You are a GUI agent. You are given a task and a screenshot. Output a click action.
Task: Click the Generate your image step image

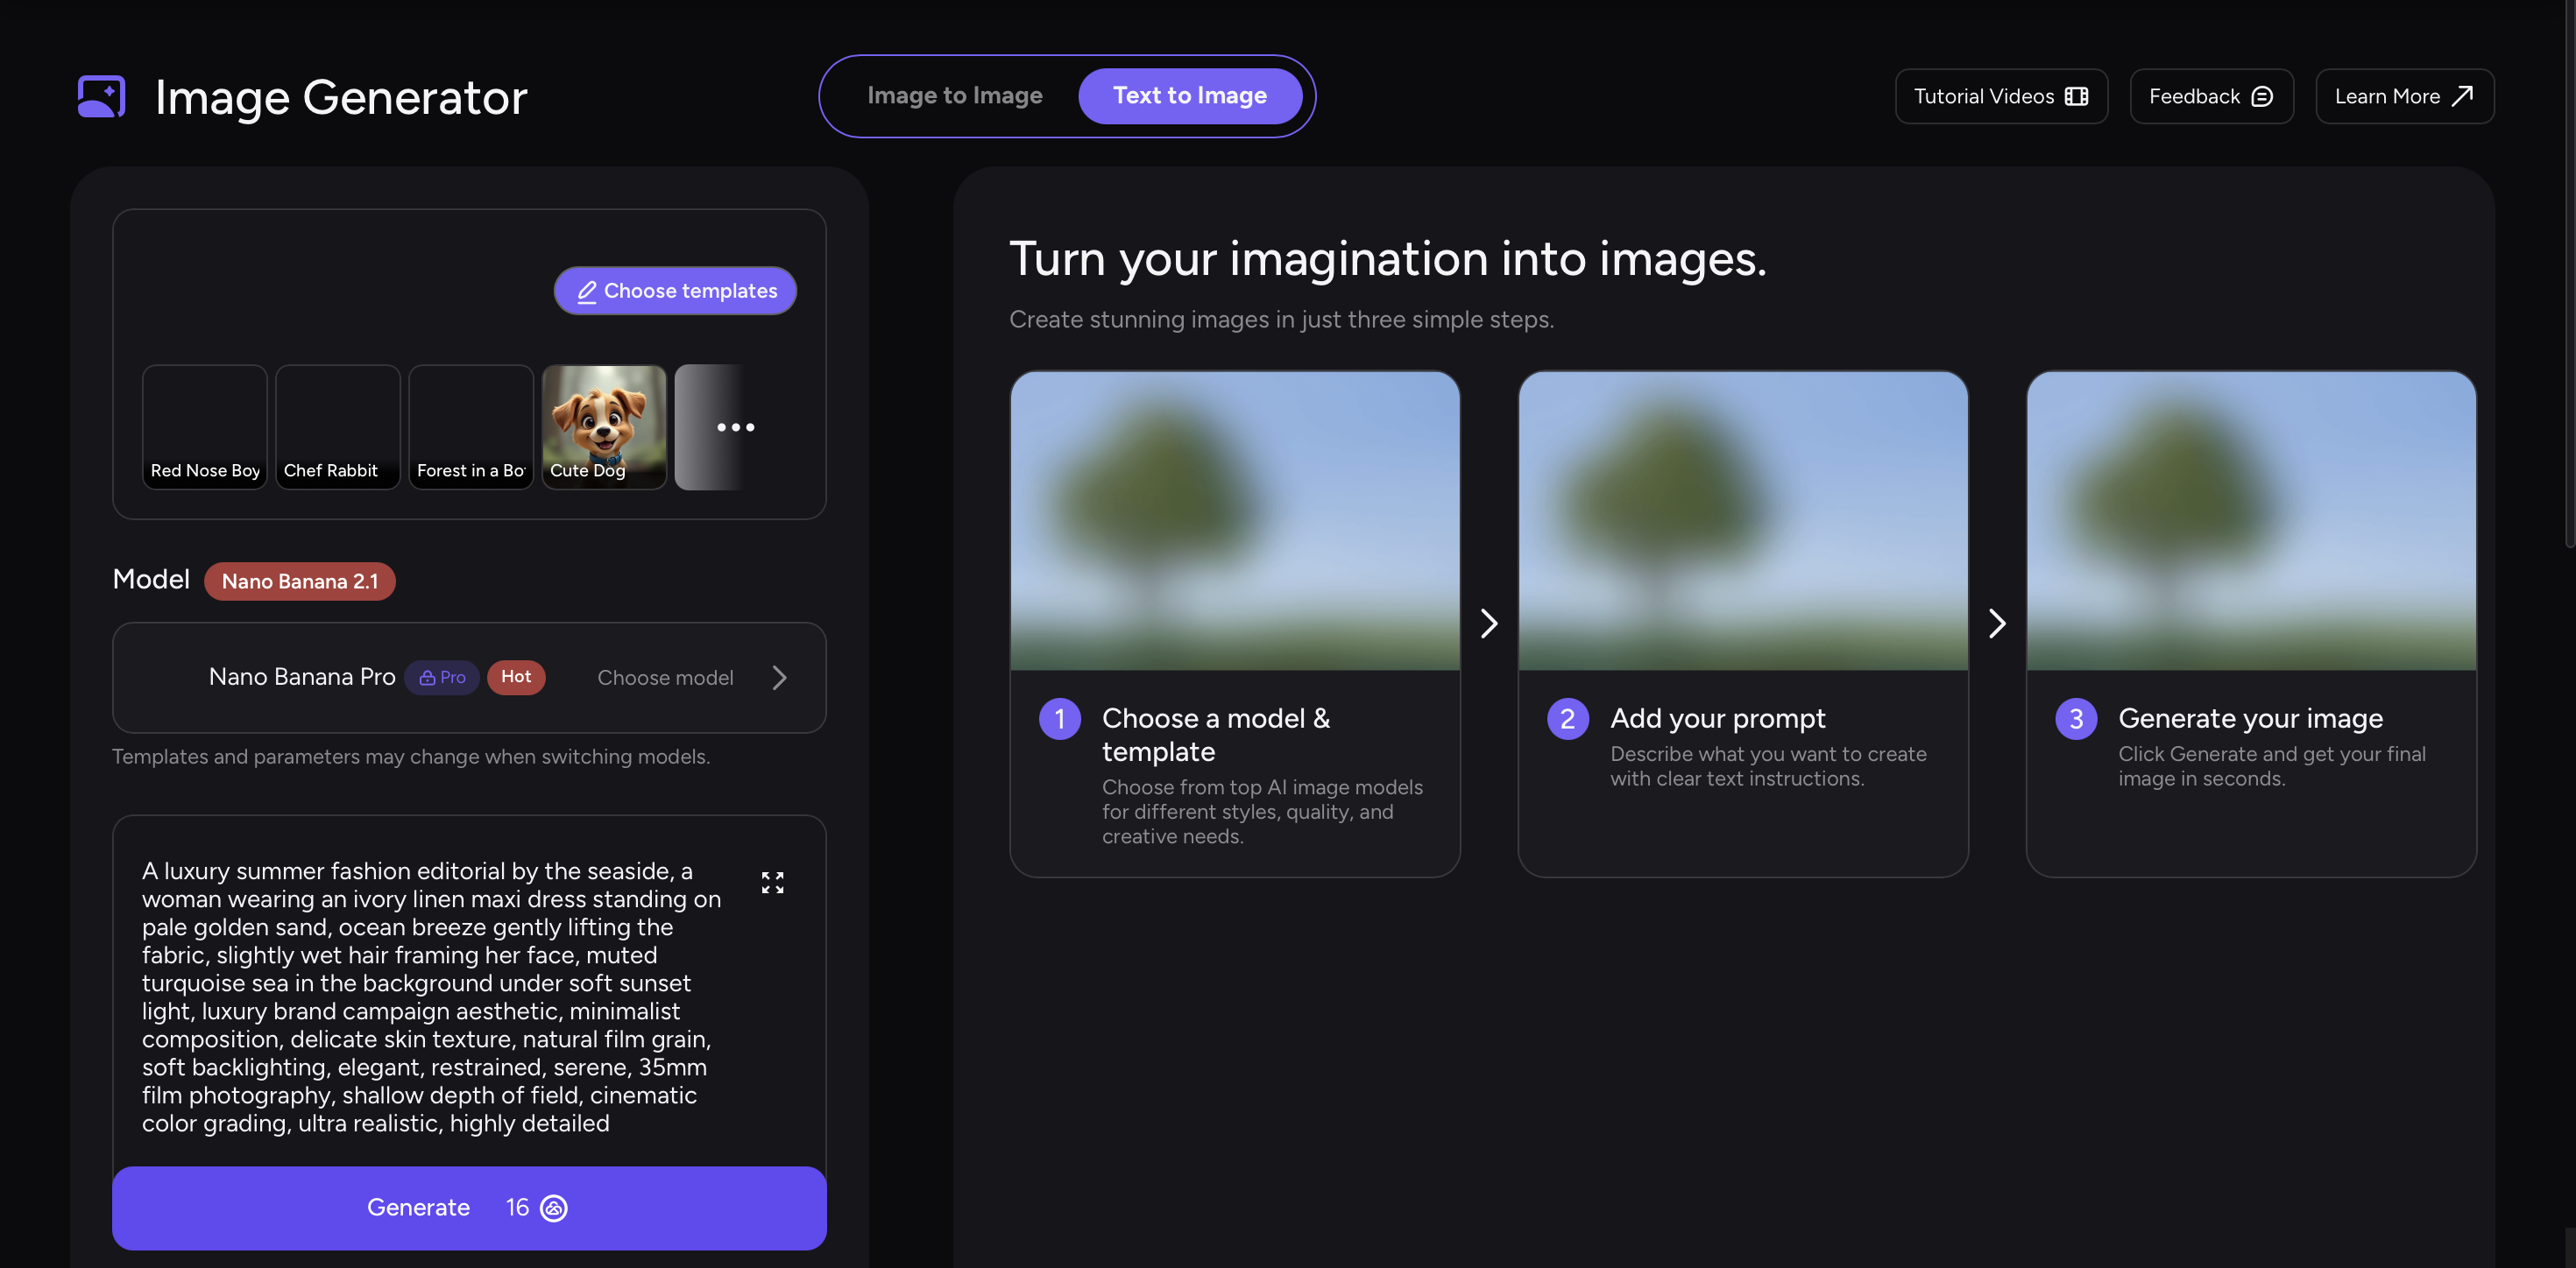(x=2251, y=520)
